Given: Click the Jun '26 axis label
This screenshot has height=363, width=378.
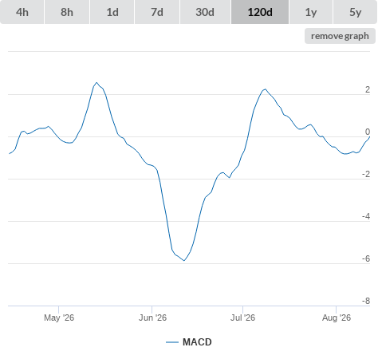Looking at the screenshot, I should point(152,318).
